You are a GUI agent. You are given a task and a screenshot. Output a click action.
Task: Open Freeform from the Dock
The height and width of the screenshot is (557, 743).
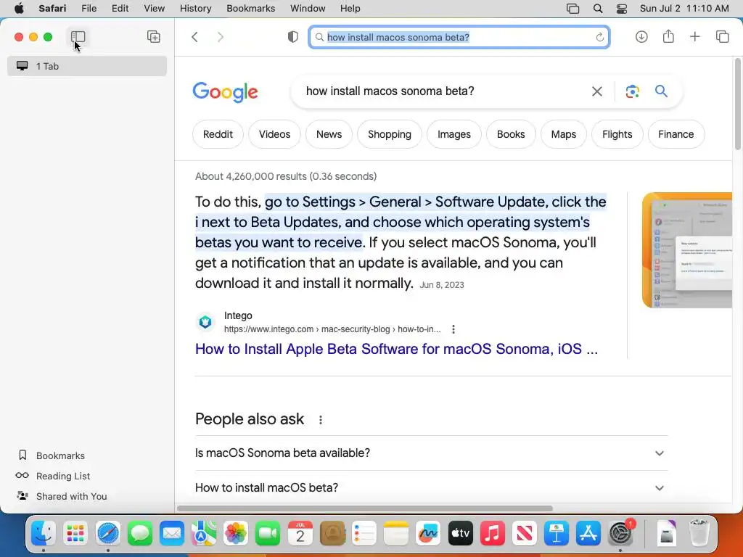(x=428, y=534)
